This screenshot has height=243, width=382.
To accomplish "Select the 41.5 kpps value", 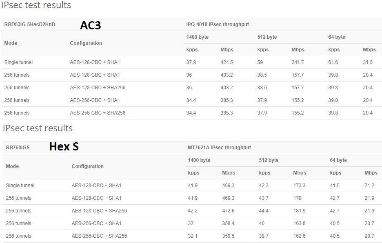I will click(x=335, y=186).
